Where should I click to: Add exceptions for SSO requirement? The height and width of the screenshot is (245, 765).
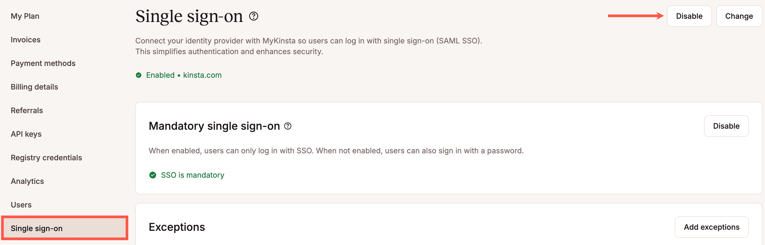(712, 227)
